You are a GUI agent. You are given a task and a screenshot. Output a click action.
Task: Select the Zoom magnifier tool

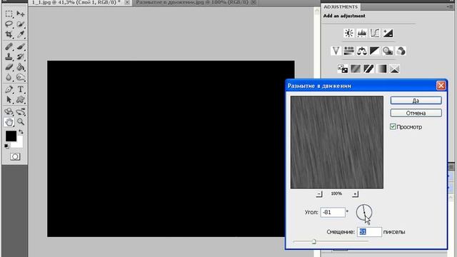(21, 122)
